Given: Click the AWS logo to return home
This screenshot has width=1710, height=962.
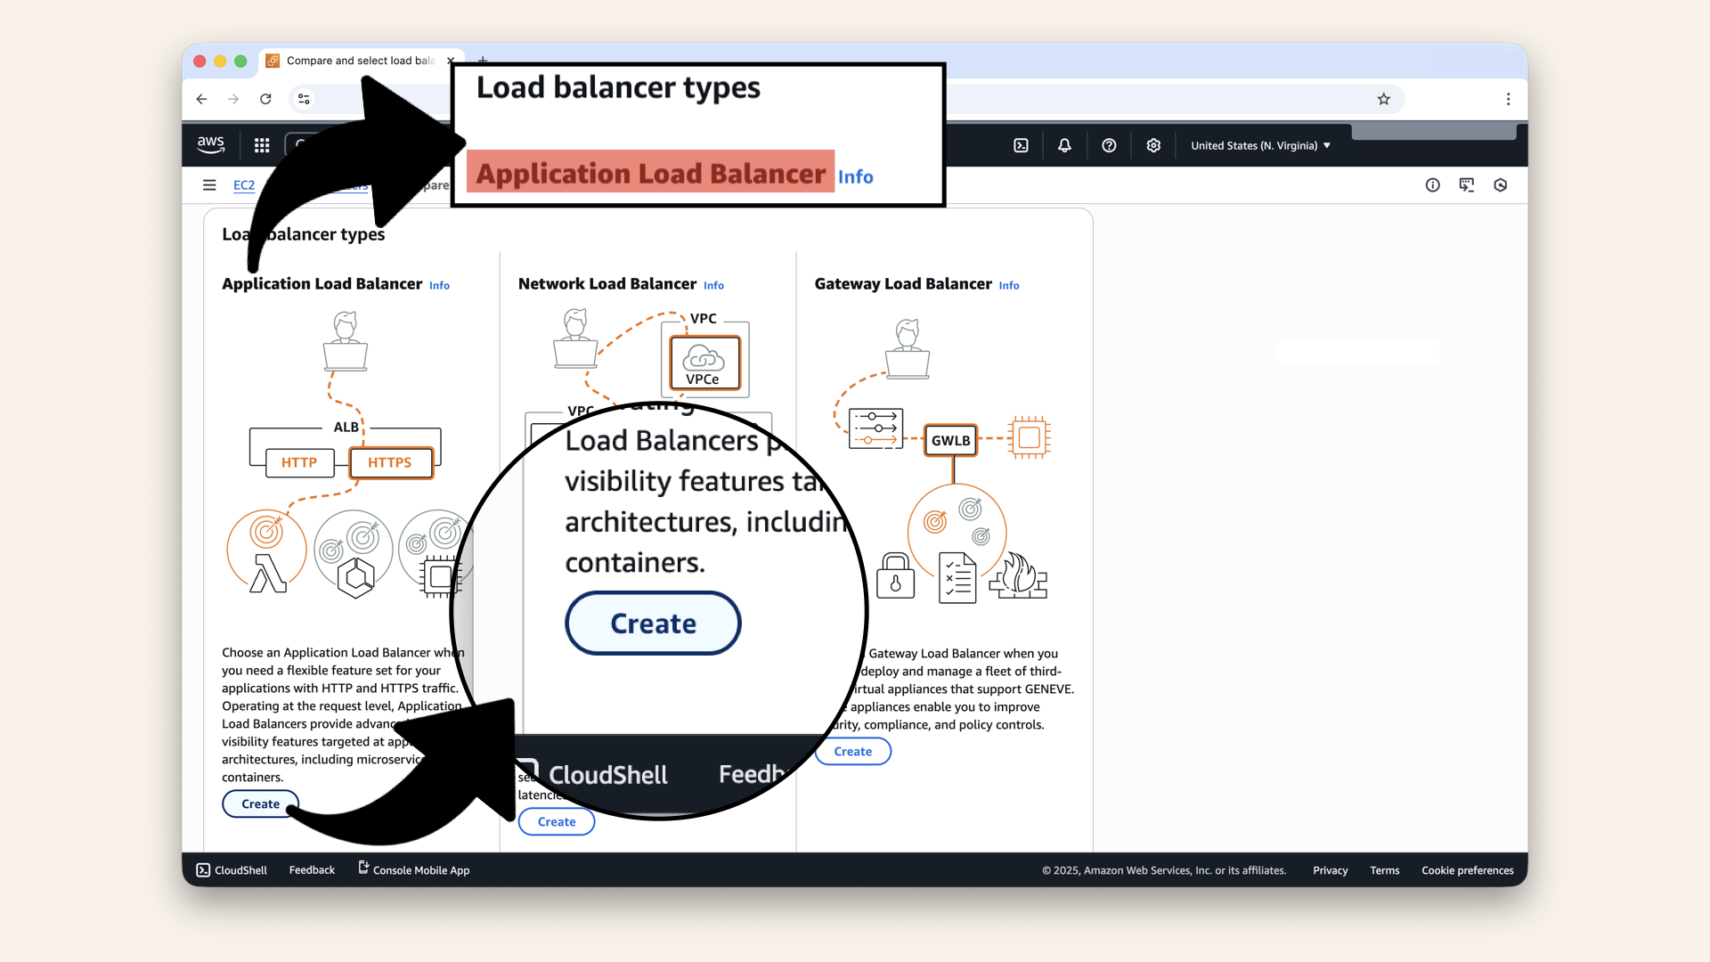Looking at the screenshot, I should pos(210,144).
